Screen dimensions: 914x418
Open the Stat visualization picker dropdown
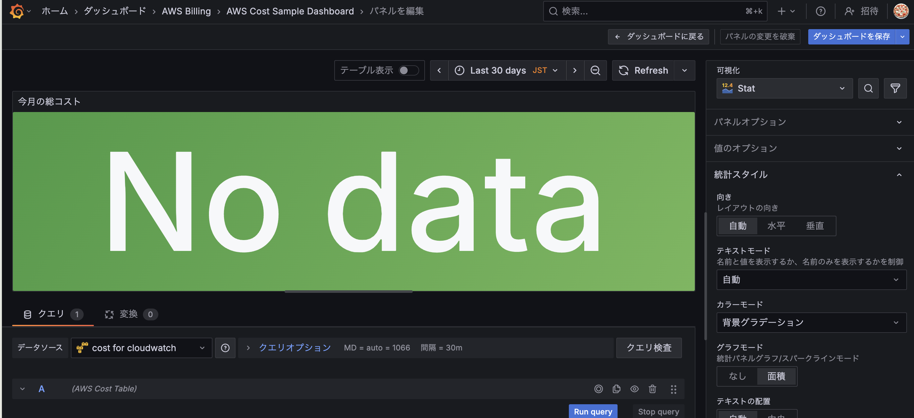tap(784, 88)
